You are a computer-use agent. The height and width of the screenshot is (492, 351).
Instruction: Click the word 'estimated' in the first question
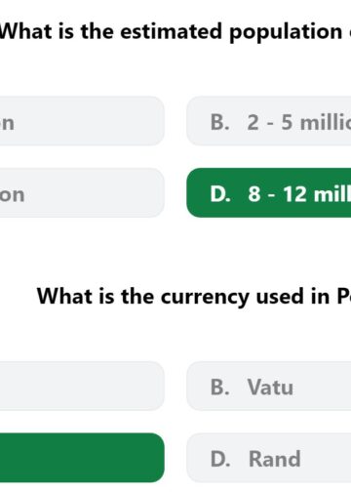pos(172,32)
